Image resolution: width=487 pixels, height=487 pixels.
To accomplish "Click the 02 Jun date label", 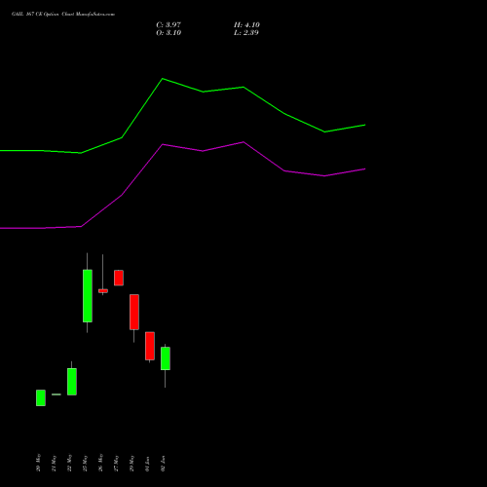I will [x=163, y=464].
